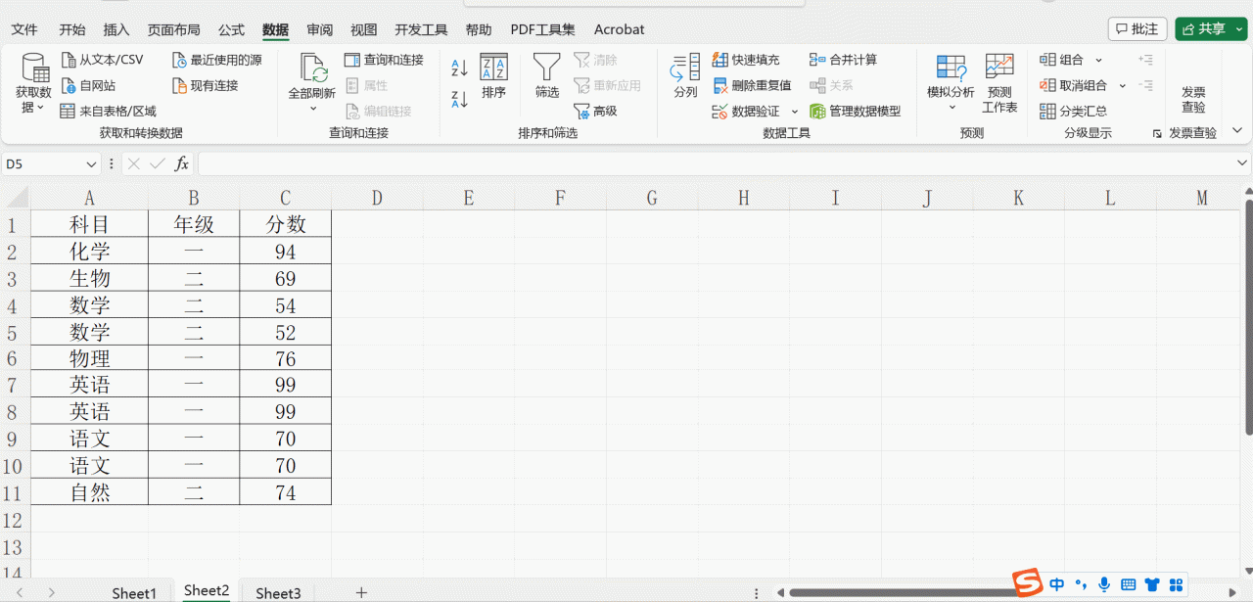Click 快速填充 (Flash Fill)
The width and height of the screenshot is (1253, 602).
click(x=746, y=60)
